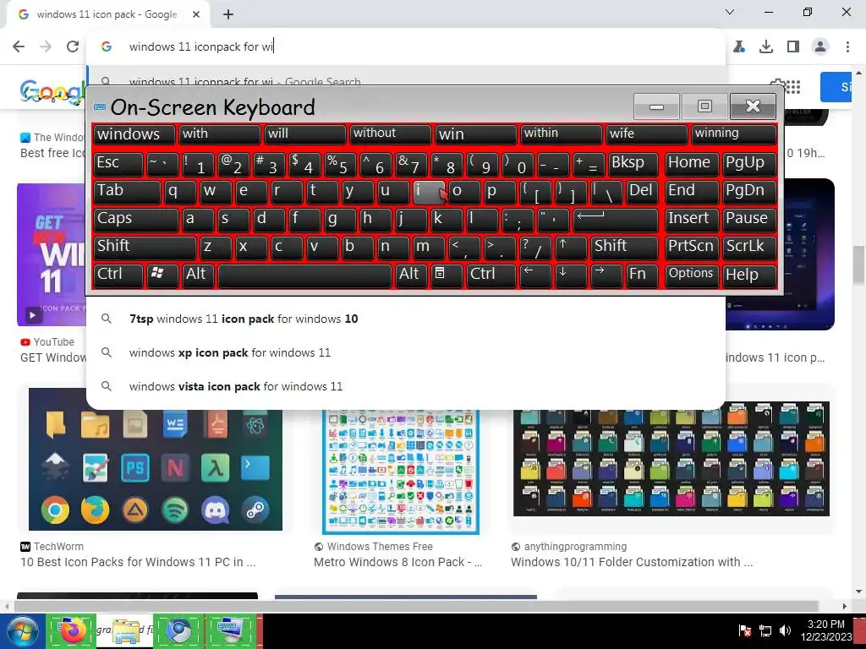Click the browser back arrow
The image size is (866, 649).
19,46
